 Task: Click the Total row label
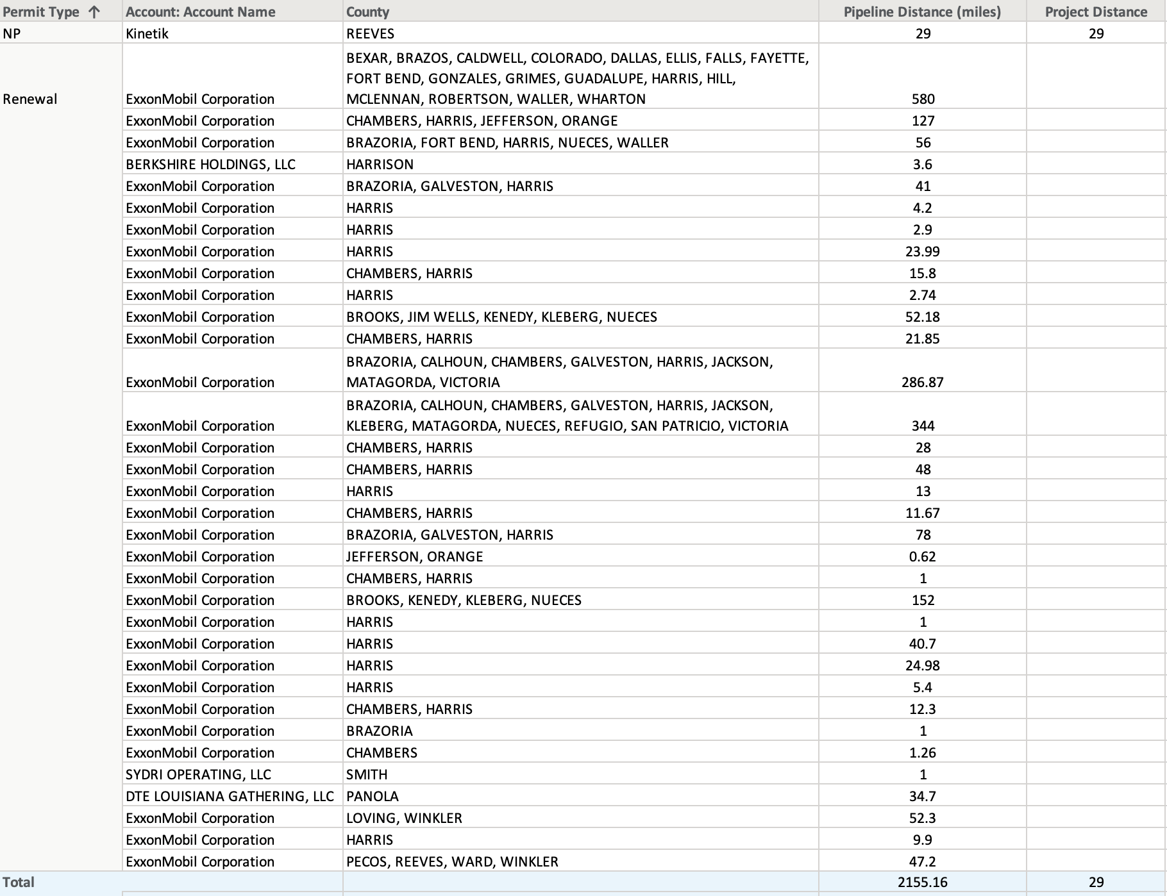click(19, 882)
